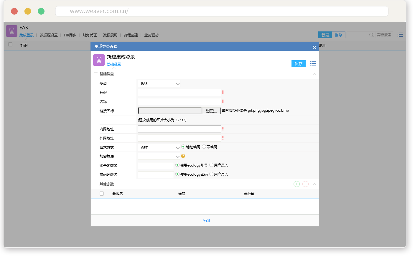Viewport: 420px width, 257px height.
Task: Switch to the 数据源设置 tab
Action: (49, 35)
